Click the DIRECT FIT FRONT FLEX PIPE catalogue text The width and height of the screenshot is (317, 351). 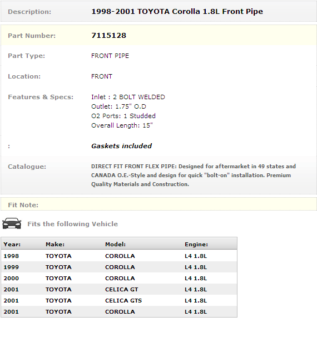(194, 175)
